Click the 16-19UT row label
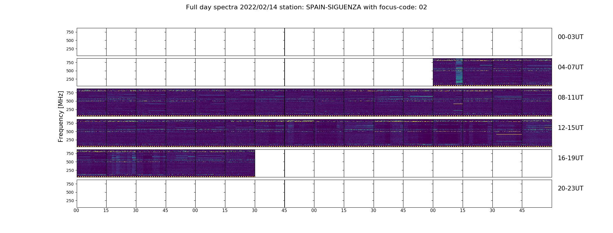The width and height of the screenshot is (613, 233). tap(570, 158)
